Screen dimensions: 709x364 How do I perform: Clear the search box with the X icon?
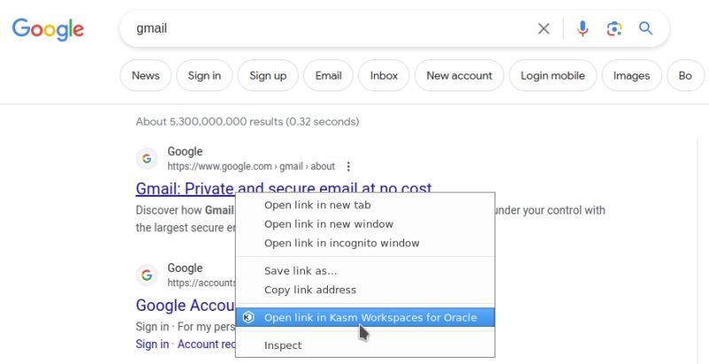[x=543, y=29]
